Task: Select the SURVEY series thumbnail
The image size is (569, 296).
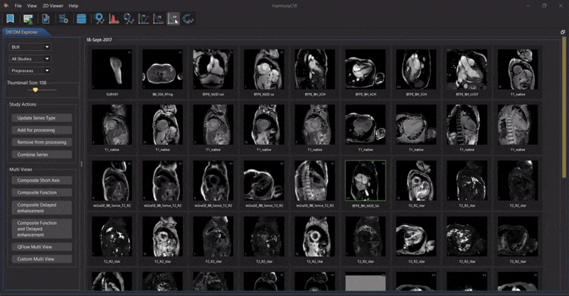Action: [x=112, y=70]
